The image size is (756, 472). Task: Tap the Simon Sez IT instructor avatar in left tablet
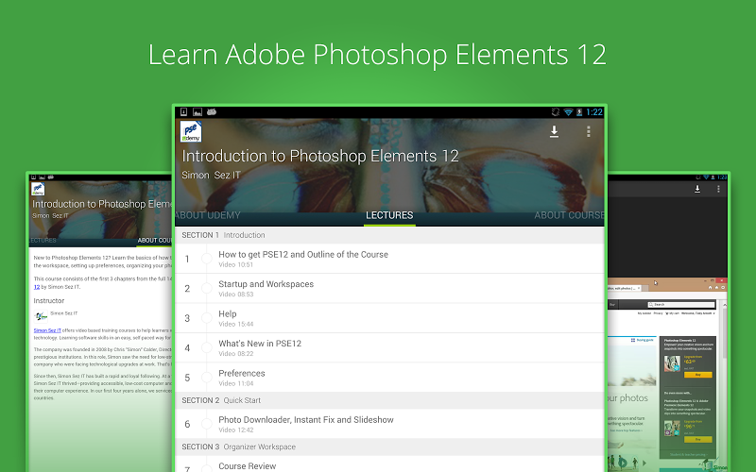pyautogui.click(x=41, y=316)
